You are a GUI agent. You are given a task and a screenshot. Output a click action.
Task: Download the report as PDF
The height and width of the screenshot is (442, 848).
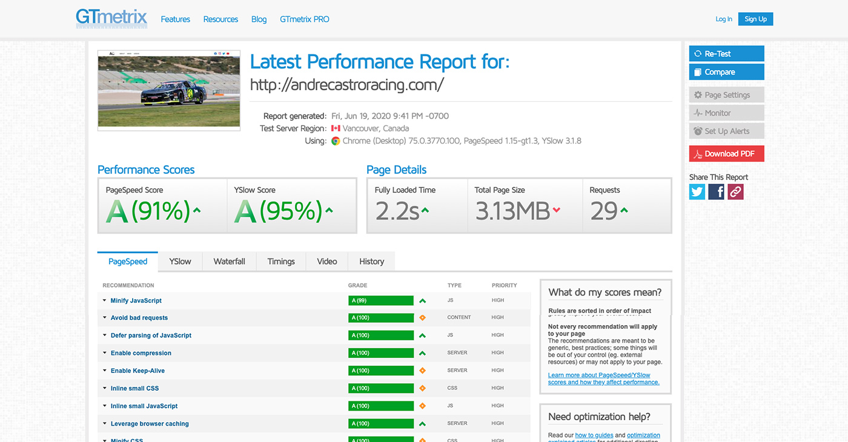726,154
